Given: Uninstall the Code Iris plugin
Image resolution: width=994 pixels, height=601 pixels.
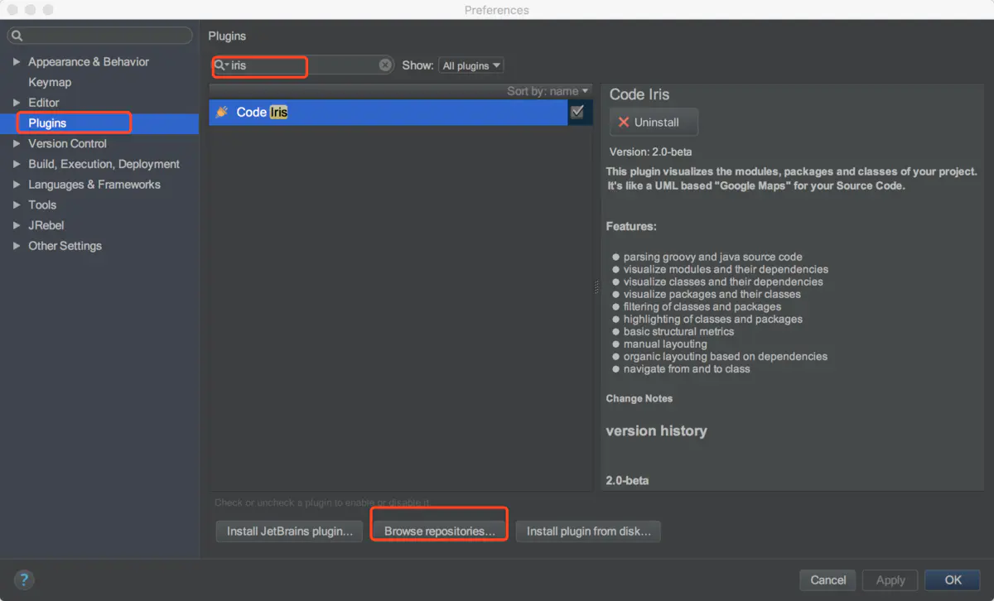Looking at the screenshot, I should (x=654, y=122).
